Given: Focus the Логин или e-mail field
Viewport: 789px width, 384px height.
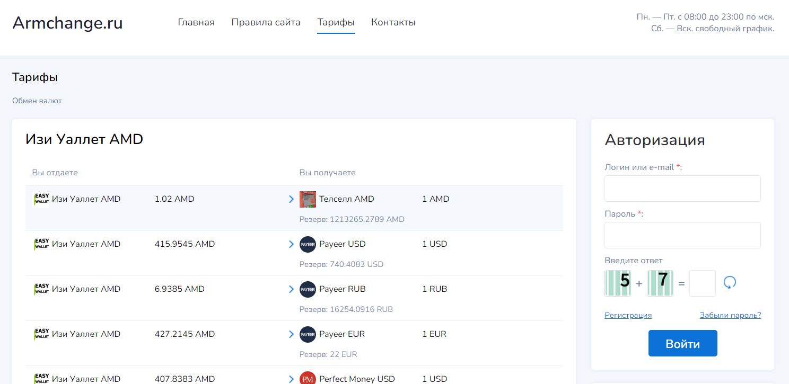Looking at the screenshot, I should tap(682, 189).
